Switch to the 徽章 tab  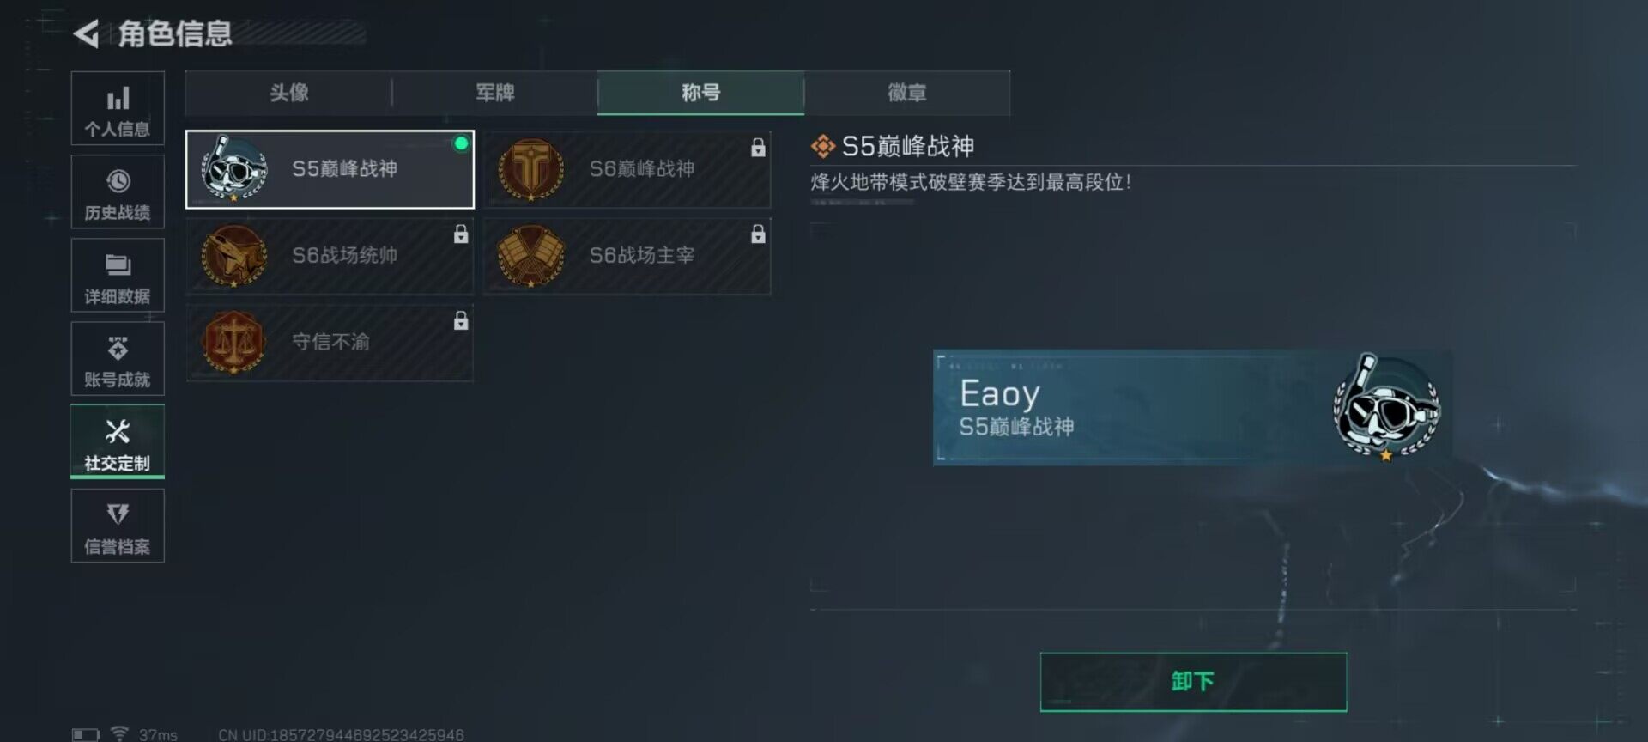point(907,93)
